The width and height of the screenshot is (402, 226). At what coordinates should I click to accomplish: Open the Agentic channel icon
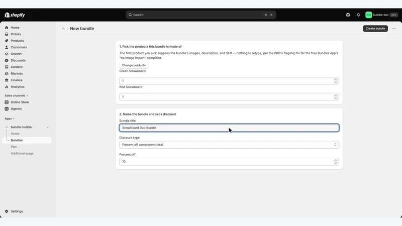[7, 108]
